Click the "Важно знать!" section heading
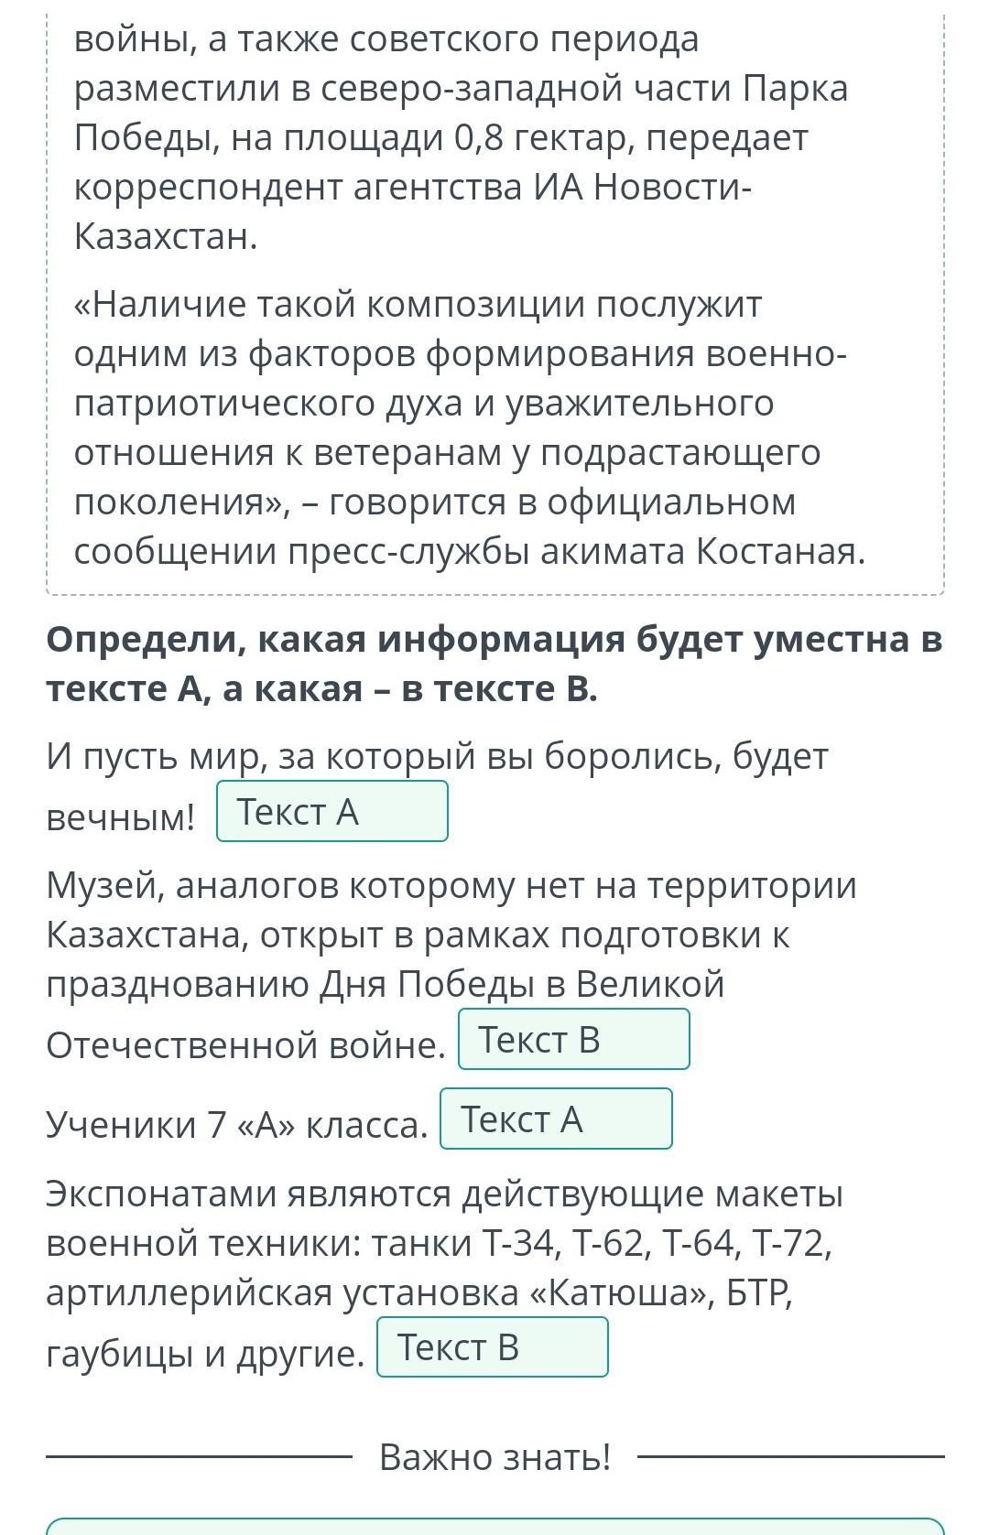Screen dimensions: 989x1535 (494, 1456)
